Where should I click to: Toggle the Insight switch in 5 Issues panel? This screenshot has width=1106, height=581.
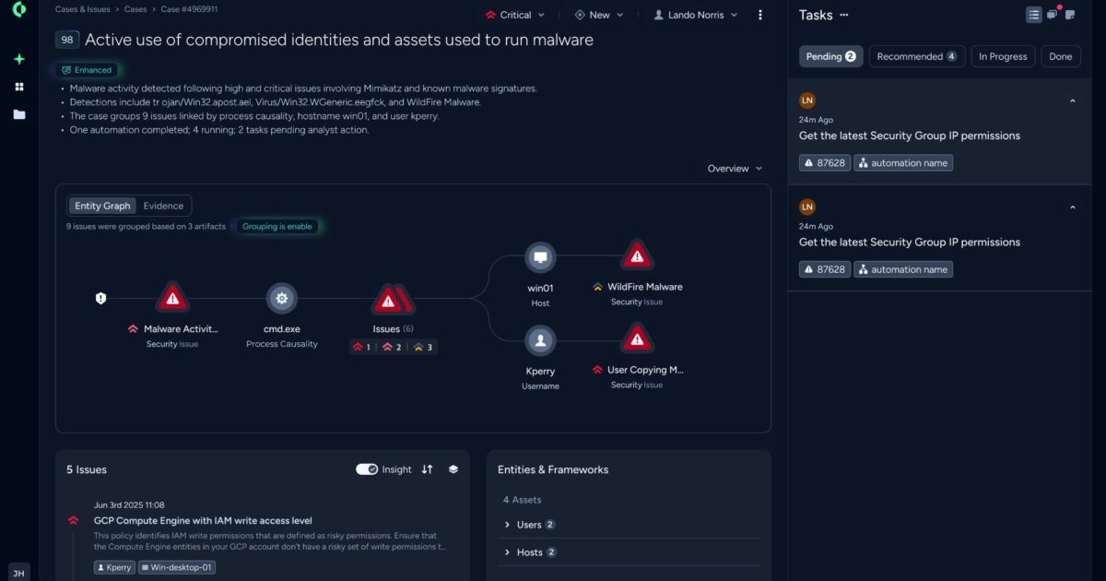(368, 468)
